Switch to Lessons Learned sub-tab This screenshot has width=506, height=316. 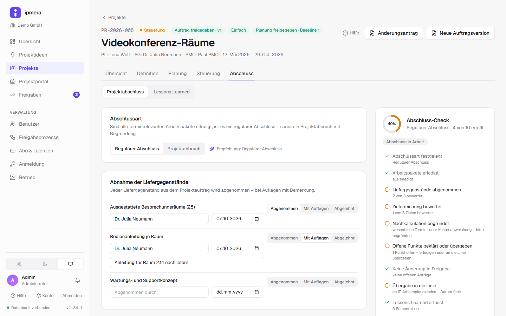click(171, 92)
